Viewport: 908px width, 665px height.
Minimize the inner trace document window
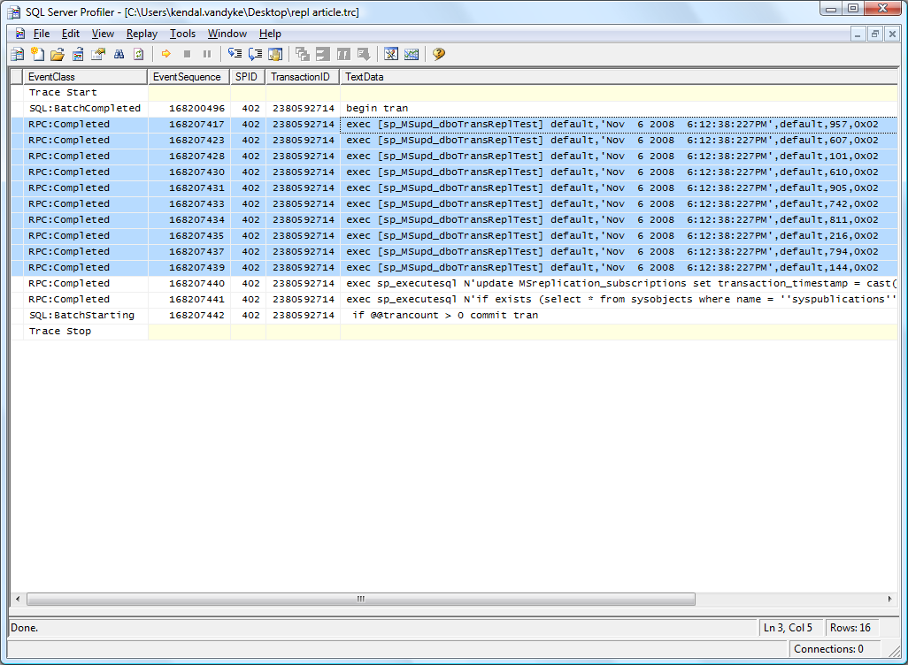coord(858,34)
